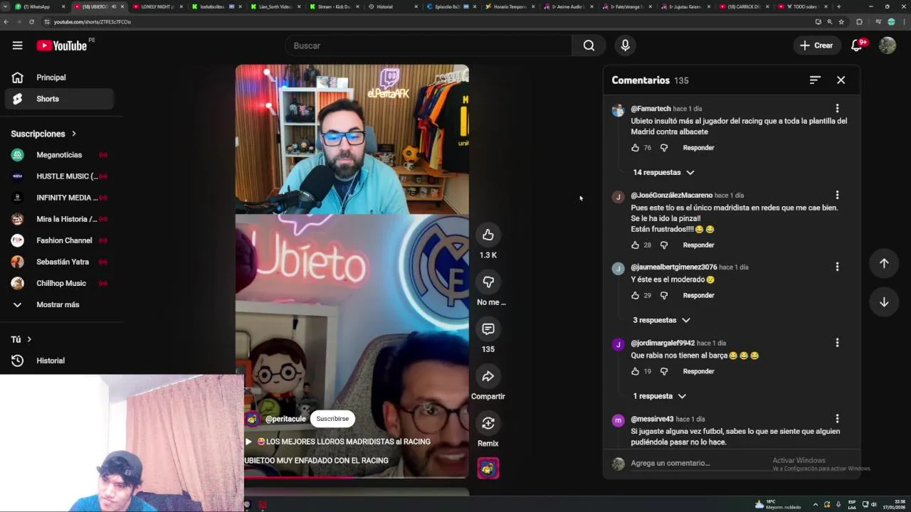The width and height of the screenshot is (911, 512).
Task: Open the account avatar menu
Action: click(887, 46)
